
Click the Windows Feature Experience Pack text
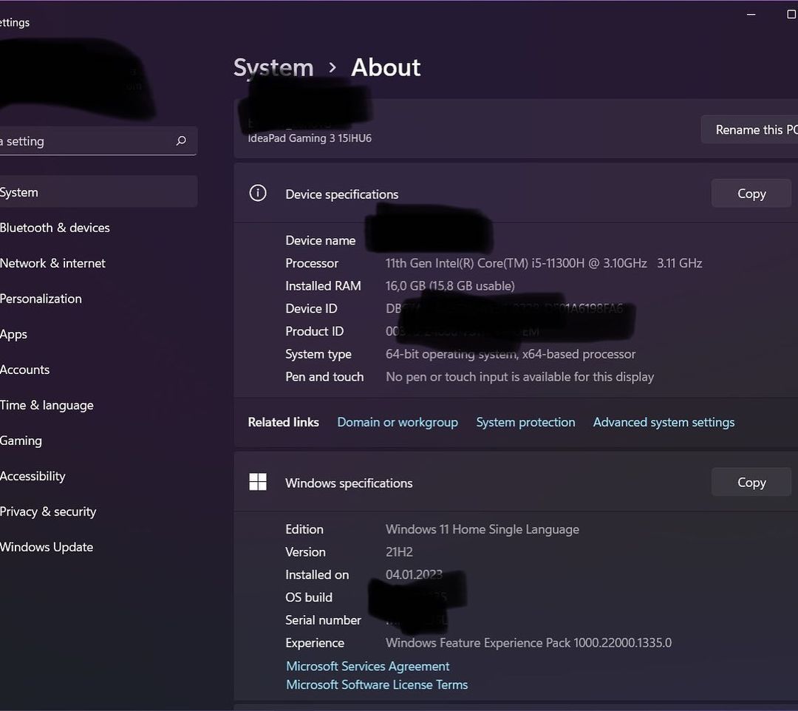click(x=528, y=643)
